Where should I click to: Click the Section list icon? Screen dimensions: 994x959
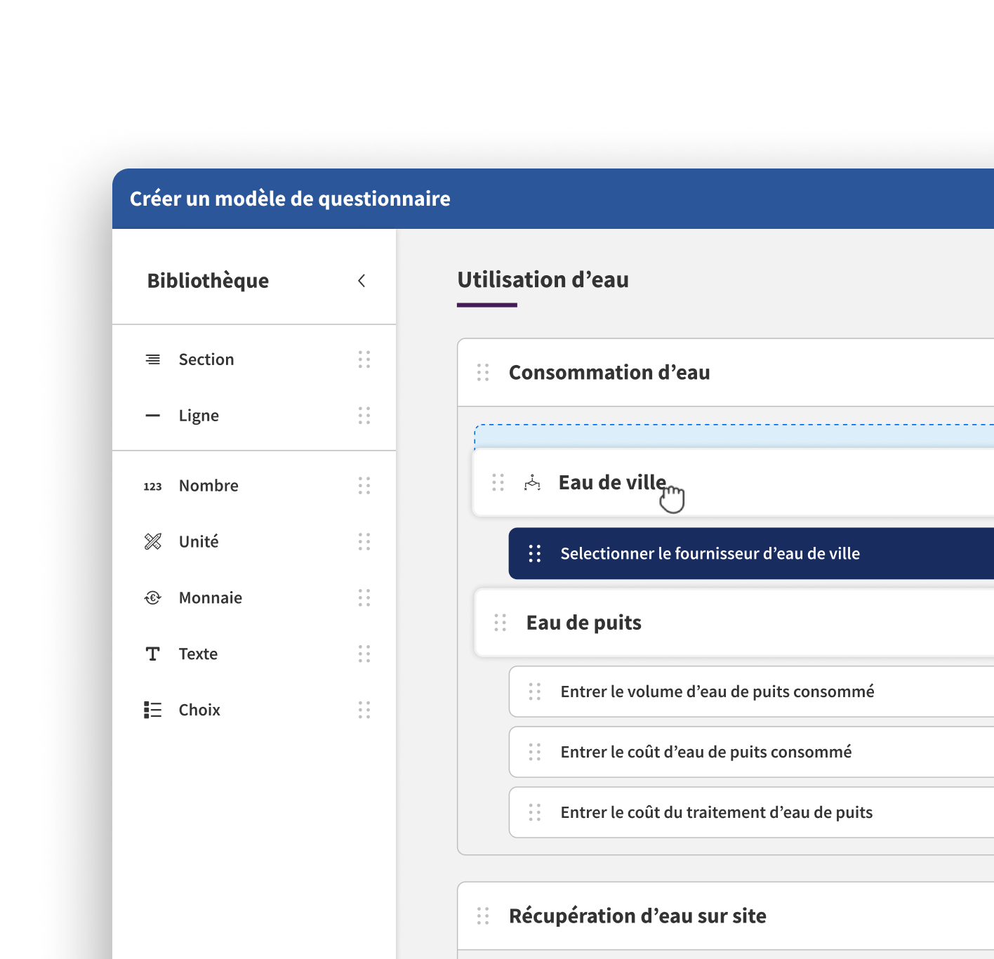153,359
